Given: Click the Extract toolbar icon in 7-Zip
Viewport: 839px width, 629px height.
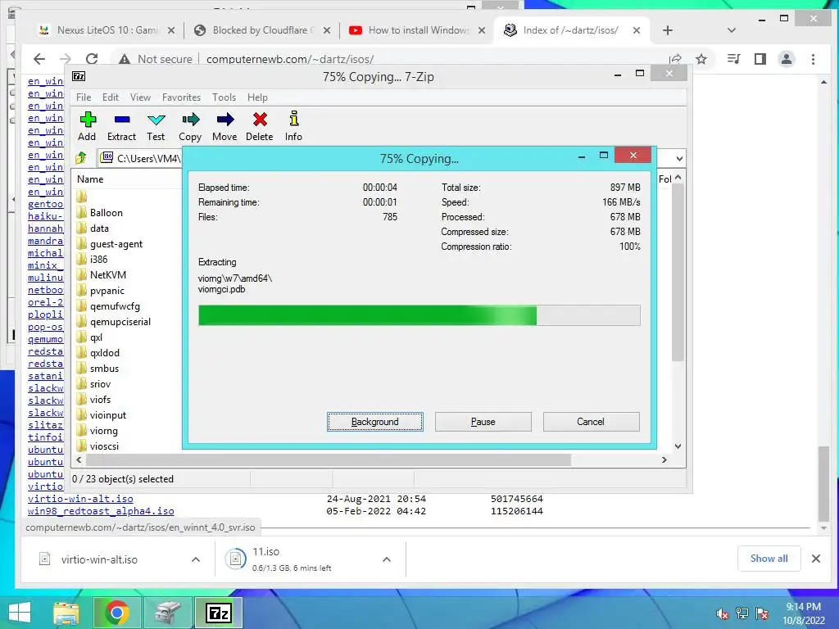Looking at the screenshot, I should pos(122,120).
